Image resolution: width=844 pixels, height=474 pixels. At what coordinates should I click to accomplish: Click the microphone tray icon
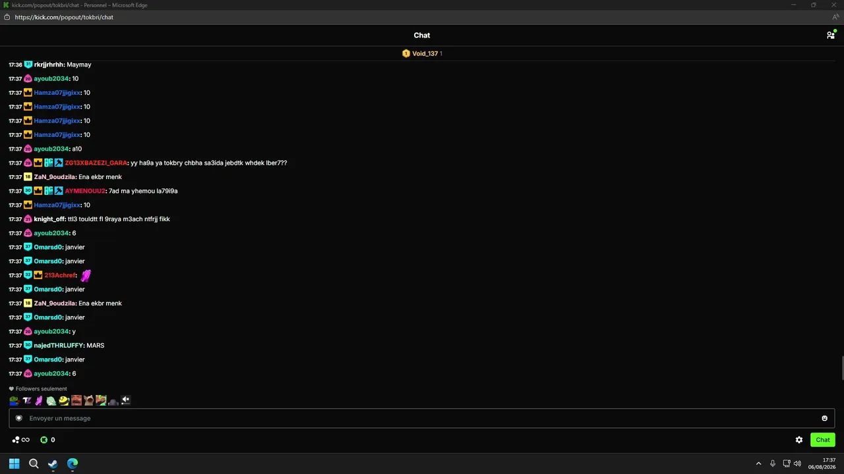coord(773,463)
